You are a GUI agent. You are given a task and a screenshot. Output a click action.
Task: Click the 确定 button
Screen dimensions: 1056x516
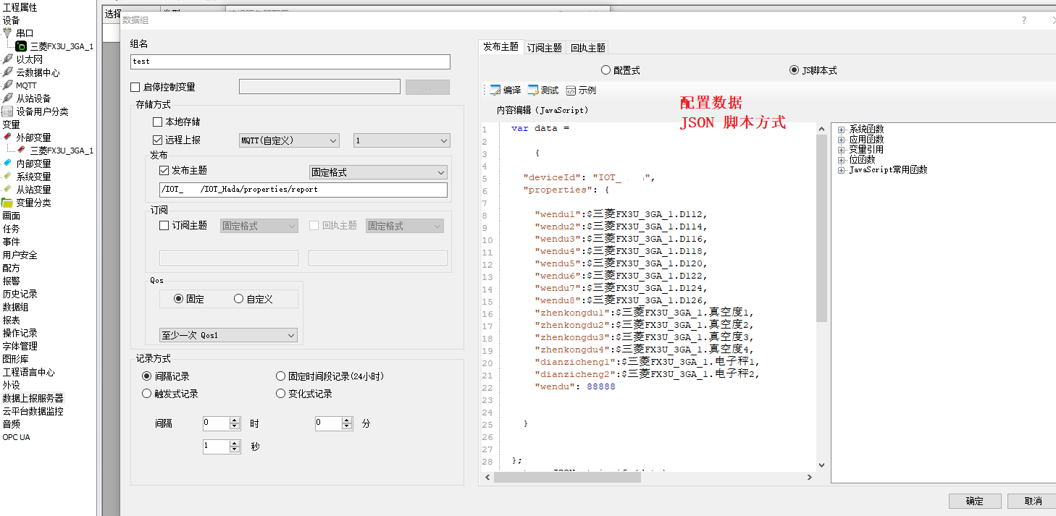coord(975,501)
